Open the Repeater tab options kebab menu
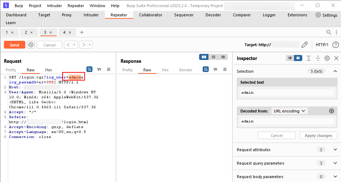 (336, 32)
